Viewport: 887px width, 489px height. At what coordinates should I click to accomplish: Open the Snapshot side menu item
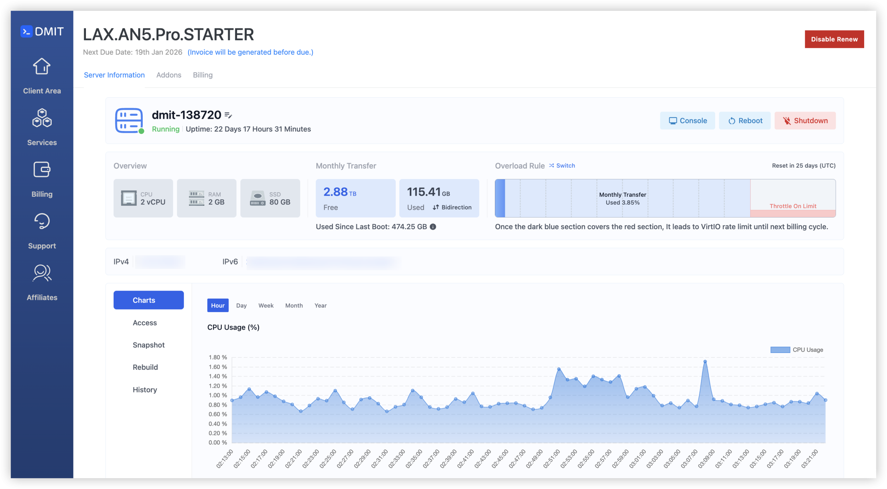(x=148, y=345)
